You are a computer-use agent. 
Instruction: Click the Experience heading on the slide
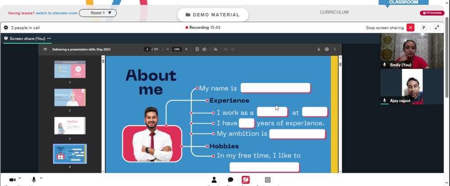tap(229, 101)
